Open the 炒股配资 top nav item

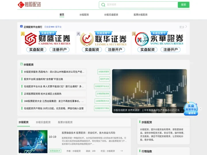(x=84, y=15)
